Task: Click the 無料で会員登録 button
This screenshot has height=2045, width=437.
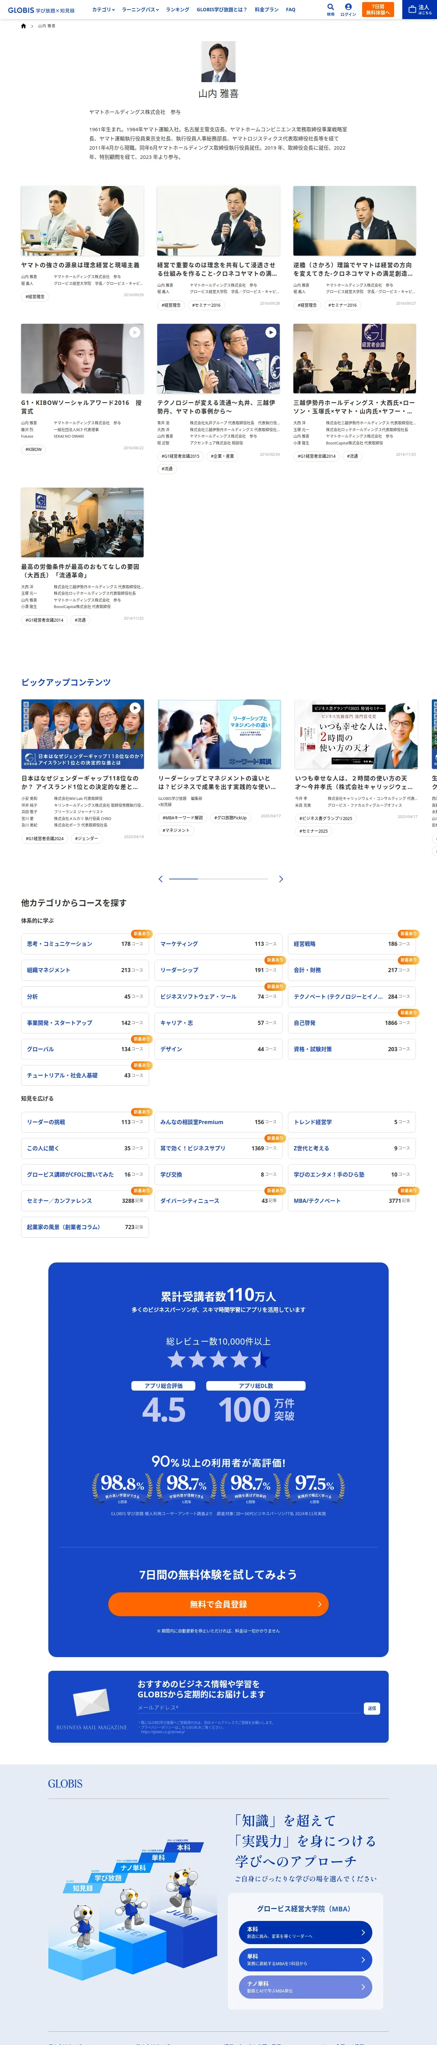Action: click(x=218, y=1604)
